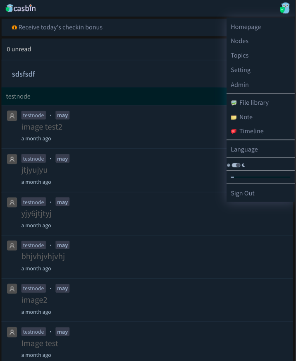Open Setting from the dropdown menu
This screenshot has height=361, width=296.
[x=240, y=70]
